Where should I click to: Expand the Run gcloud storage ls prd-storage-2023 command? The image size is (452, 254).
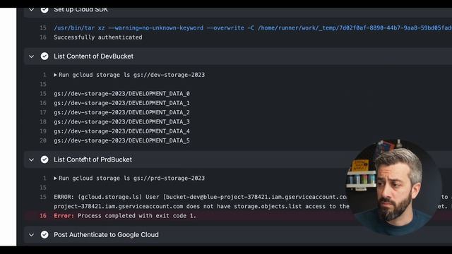(55, 179)
